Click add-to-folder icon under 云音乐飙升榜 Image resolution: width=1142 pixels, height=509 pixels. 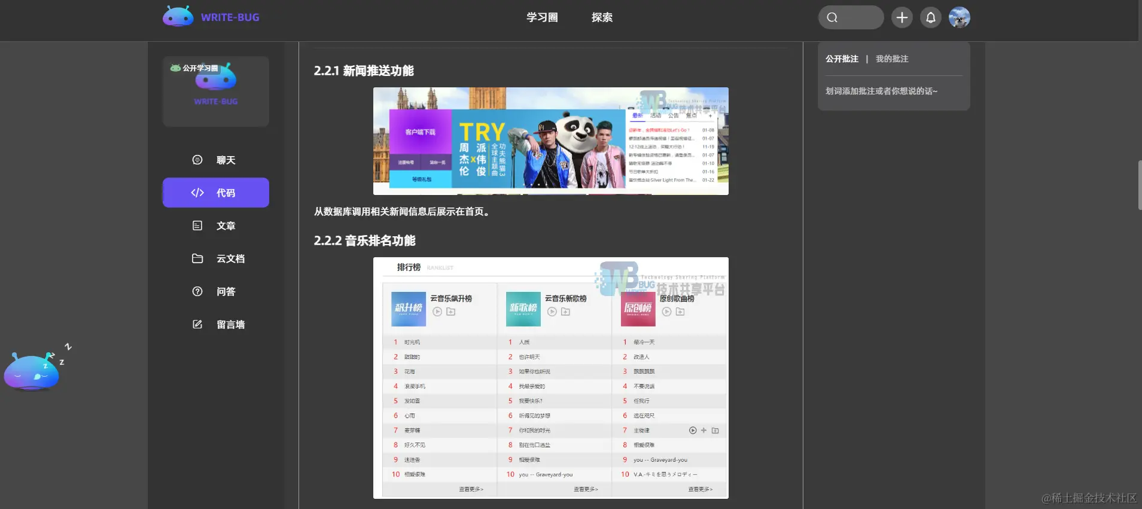[451, 312]
